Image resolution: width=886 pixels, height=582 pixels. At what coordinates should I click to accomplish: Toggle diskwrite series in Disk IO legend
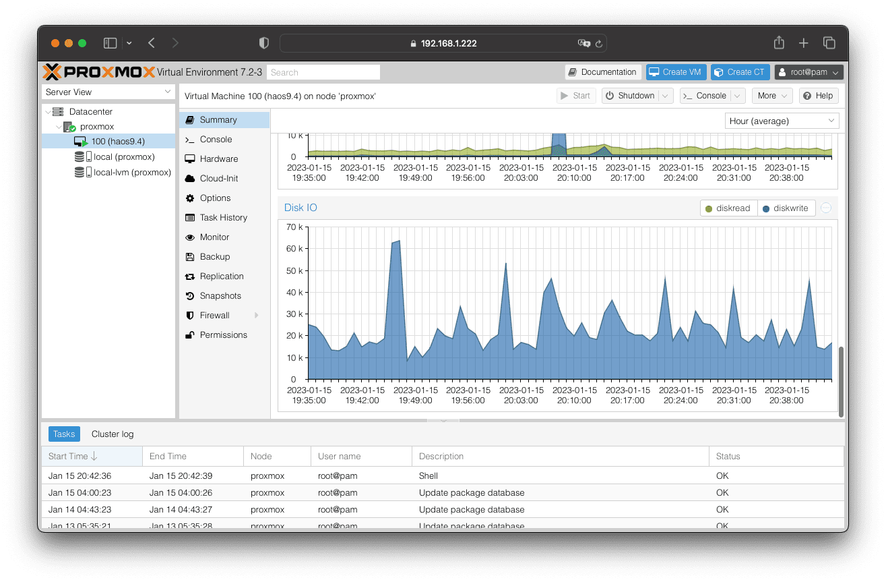point(785,208)
